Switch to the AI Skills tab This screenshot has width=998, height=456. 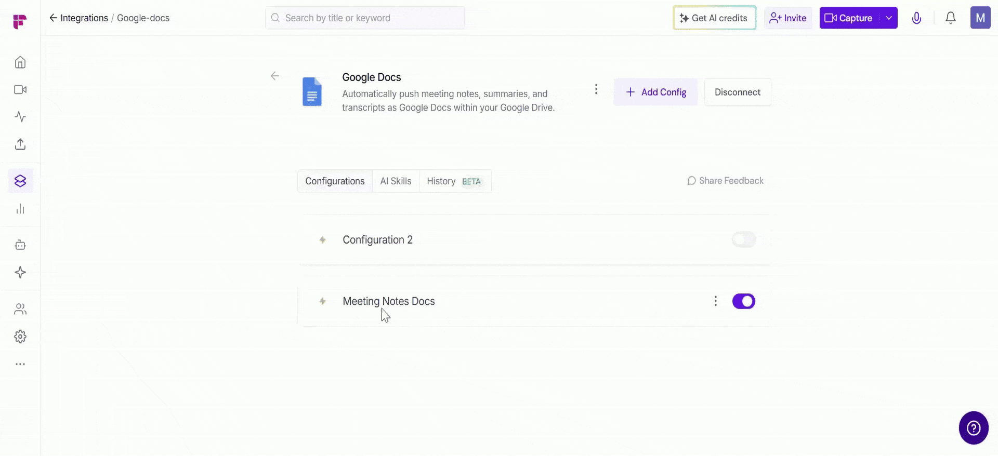396,181
